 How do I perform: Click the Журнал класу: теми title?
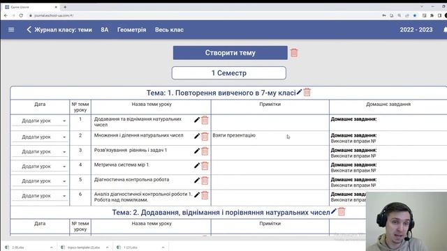[x=64, y=29]
